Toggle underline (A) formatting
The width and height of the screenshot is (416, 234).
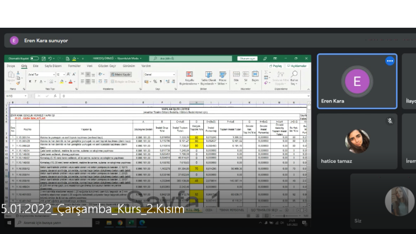click(x=41, y=82)
